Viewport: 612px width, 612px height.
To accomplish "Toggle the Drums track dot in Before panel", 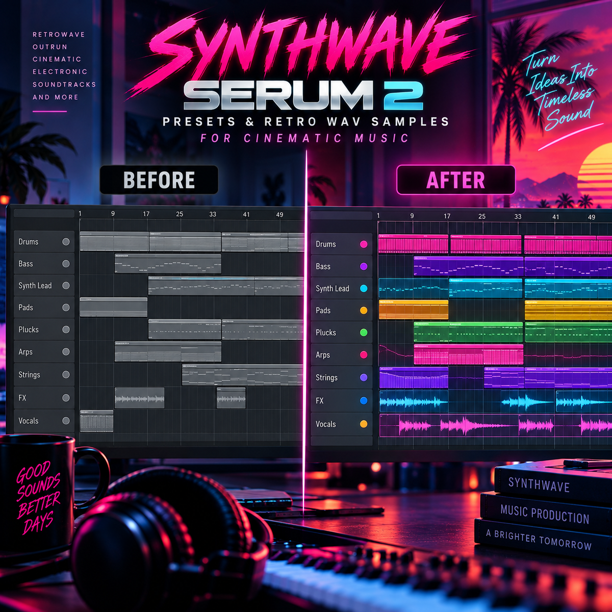I will [x=66, y=242].
